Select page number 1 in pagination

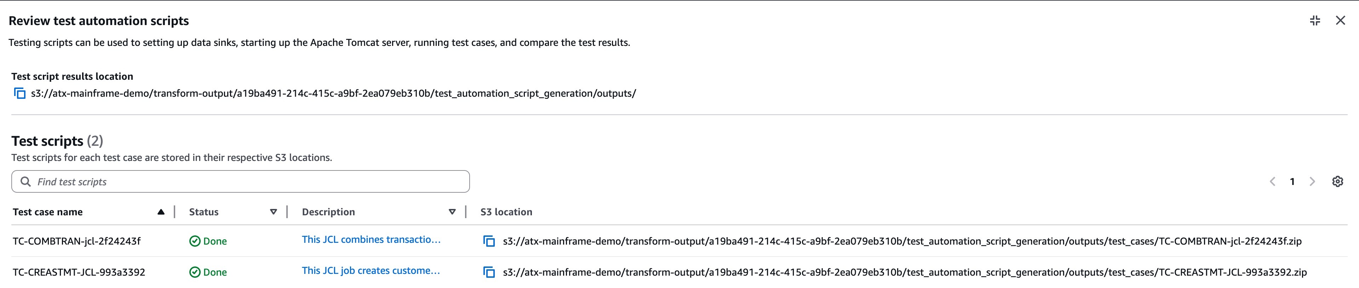[x=1292, y=181]
